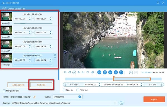Decrease the Set End time stepper value
The image size is (167, 107).
coord(141,86)
